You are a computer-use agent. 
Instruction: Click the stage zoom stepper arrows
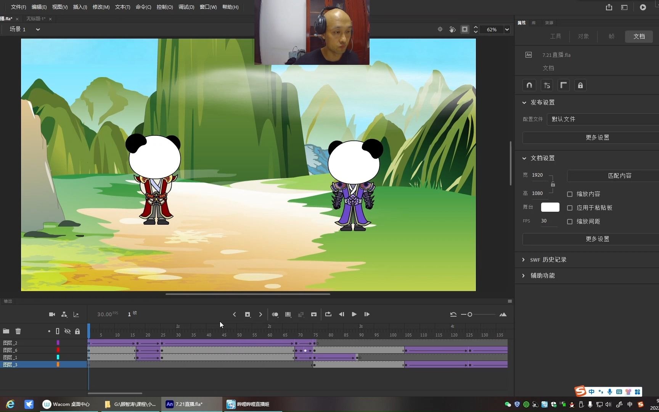[476, 29]
